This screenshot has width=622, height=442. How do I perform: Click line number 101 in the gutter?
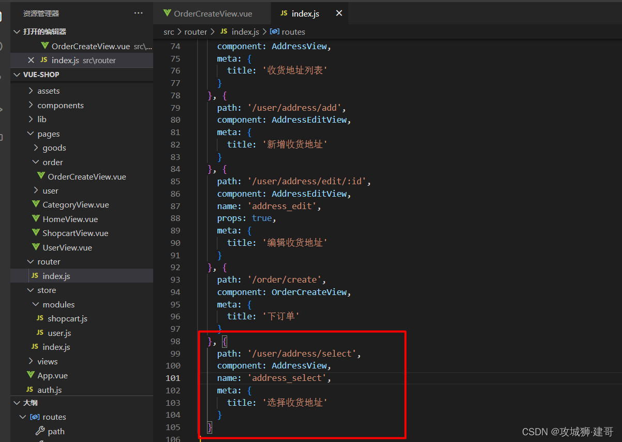point(173,378)
